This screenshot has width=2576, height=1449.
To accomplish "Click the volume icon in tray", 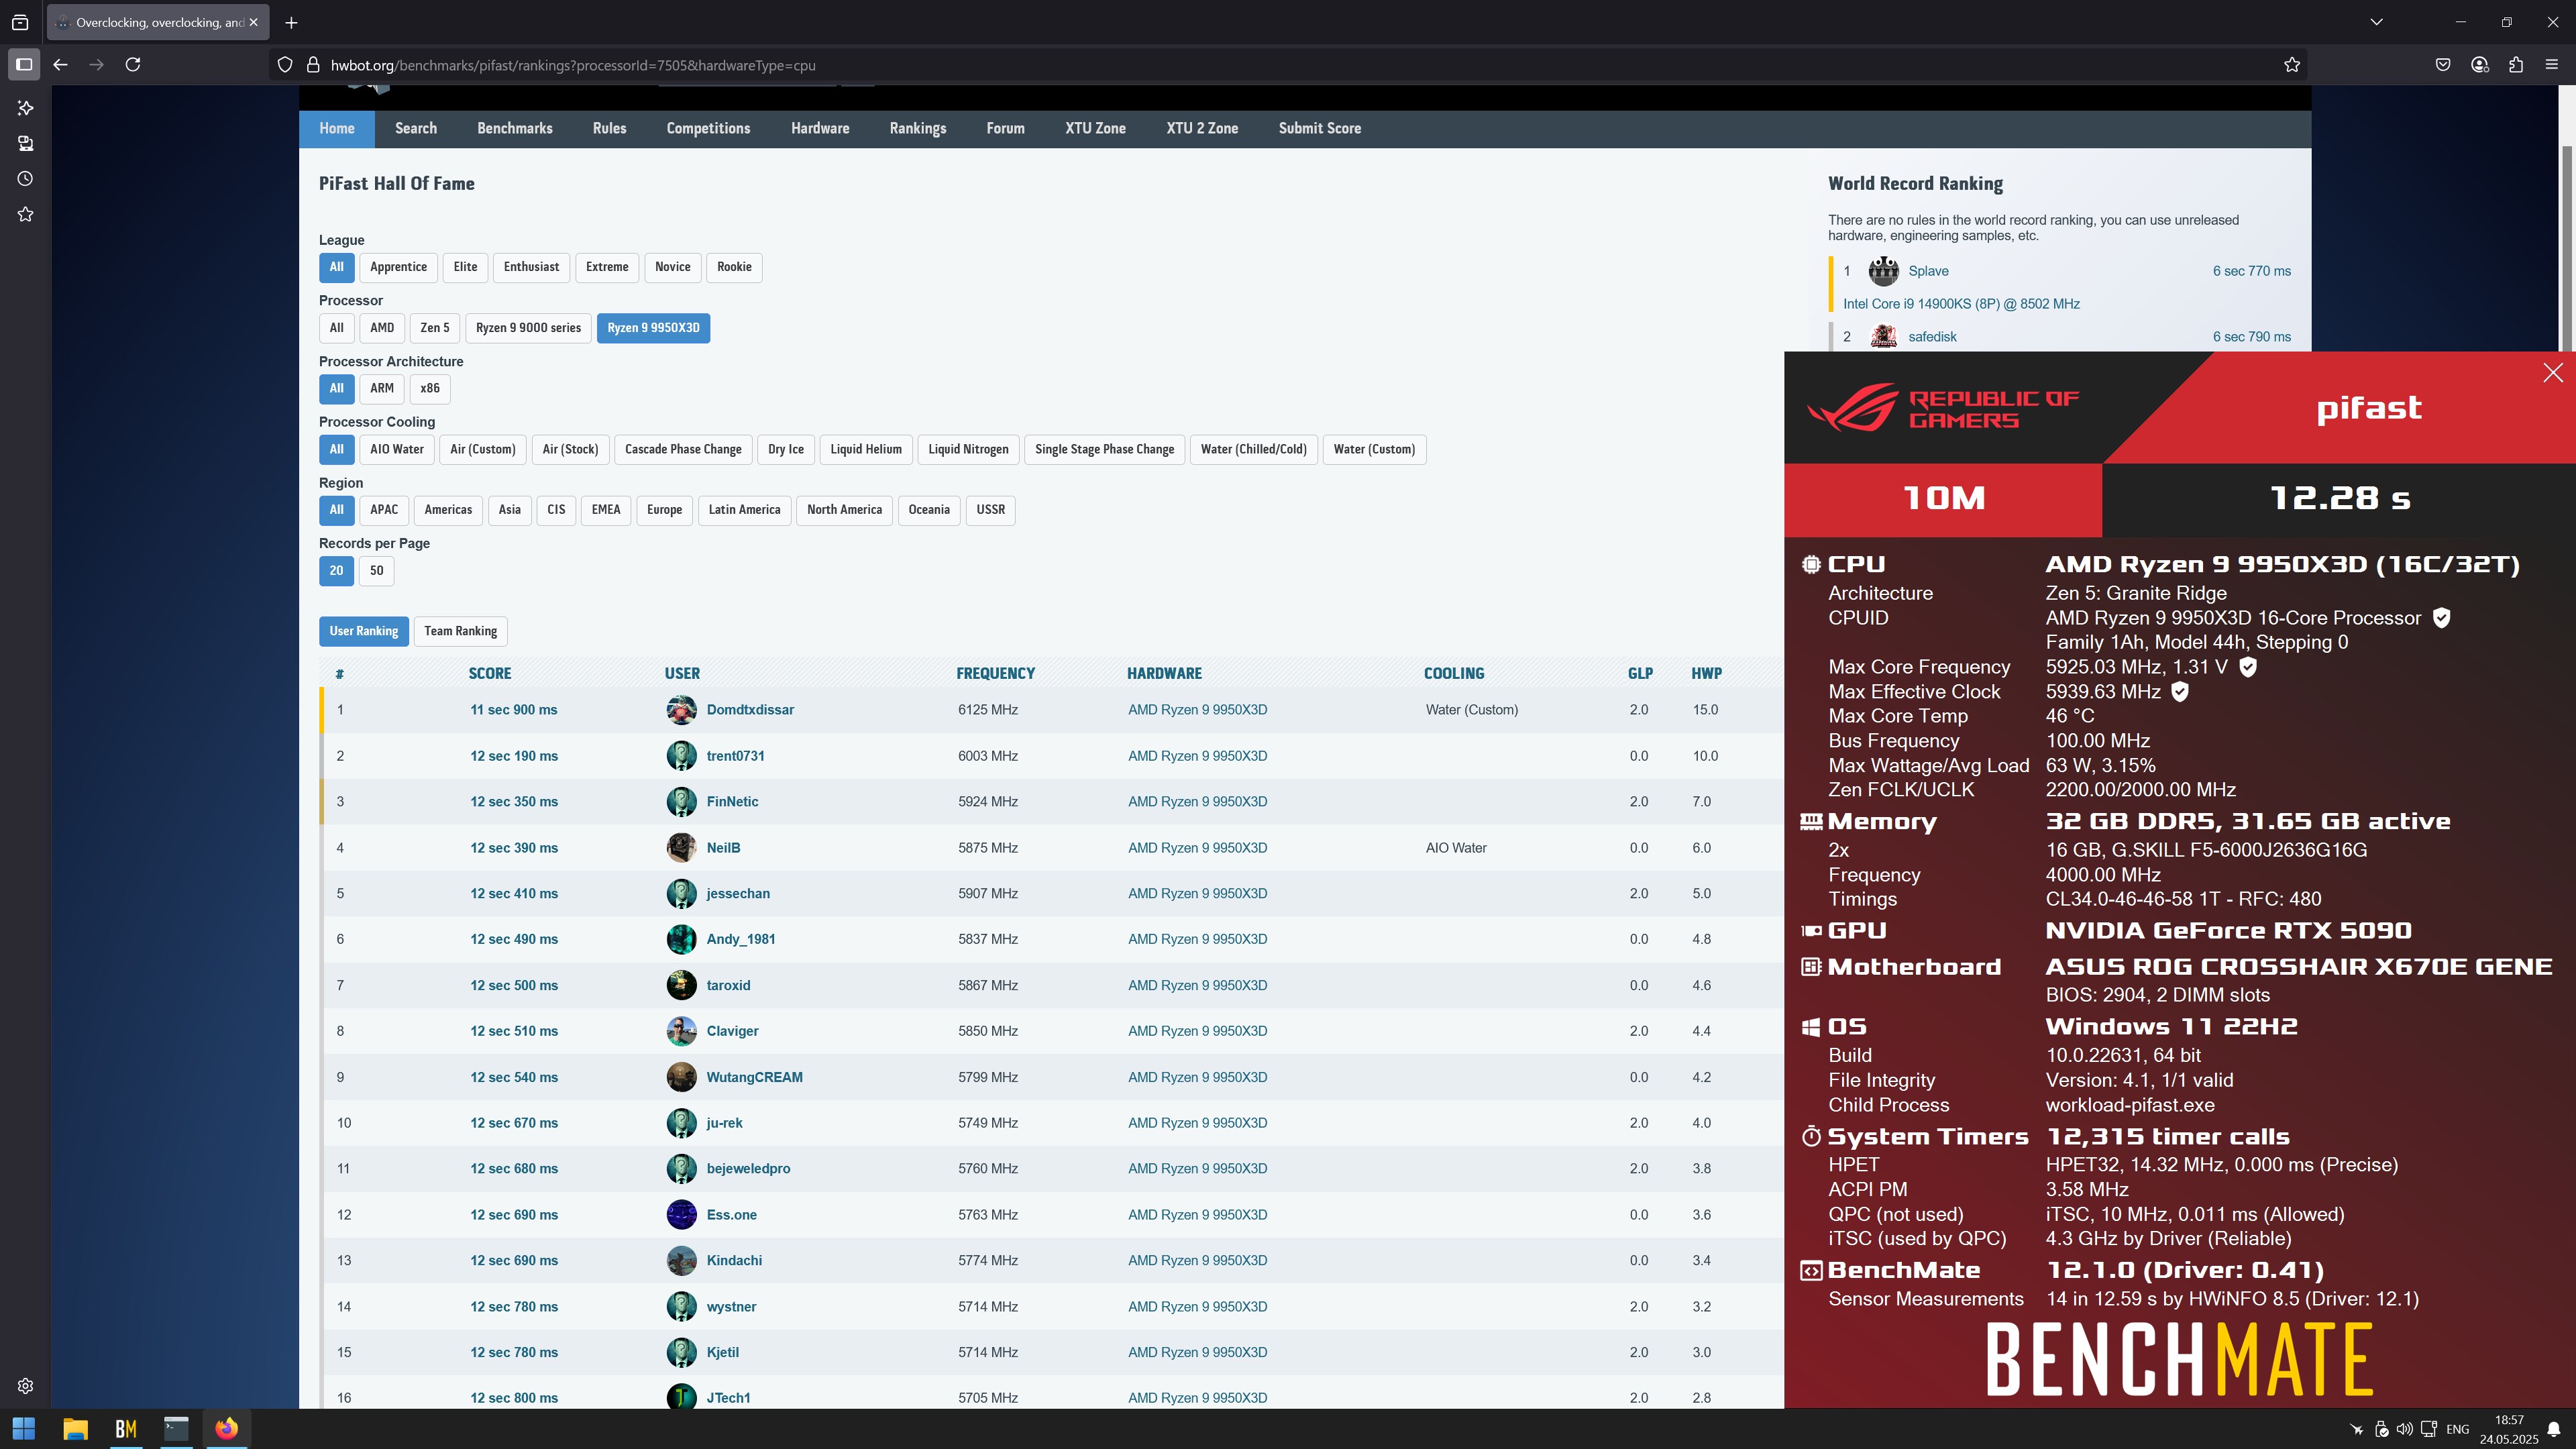I will (x=2405, y=1429).
